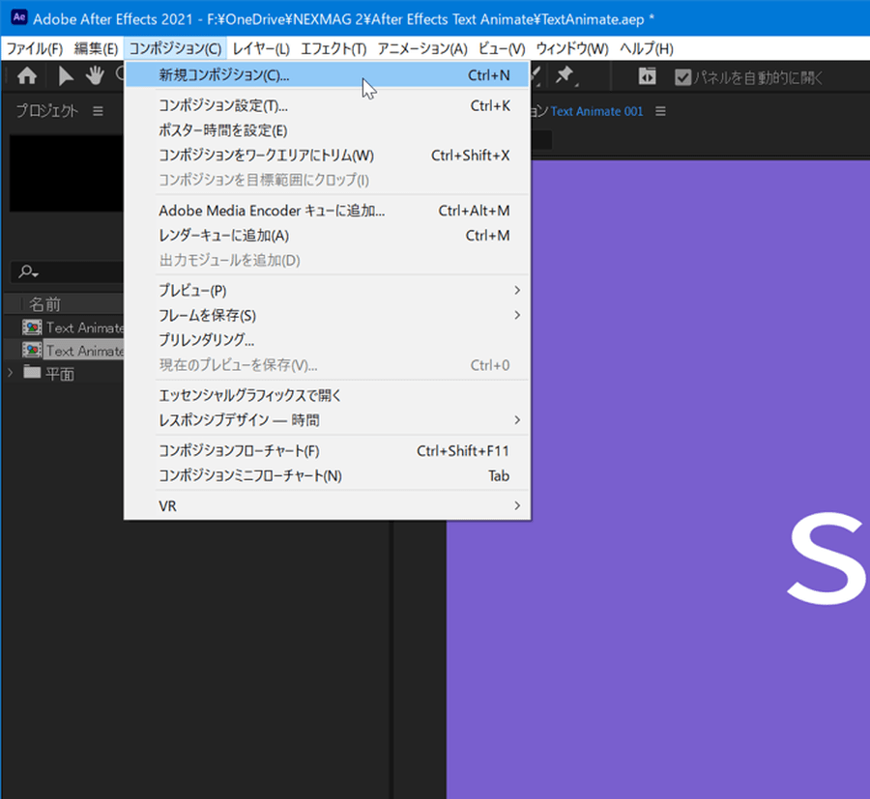
Task: Close the コンポジション(C) menu in menu bar
Action: pos(175,49)
